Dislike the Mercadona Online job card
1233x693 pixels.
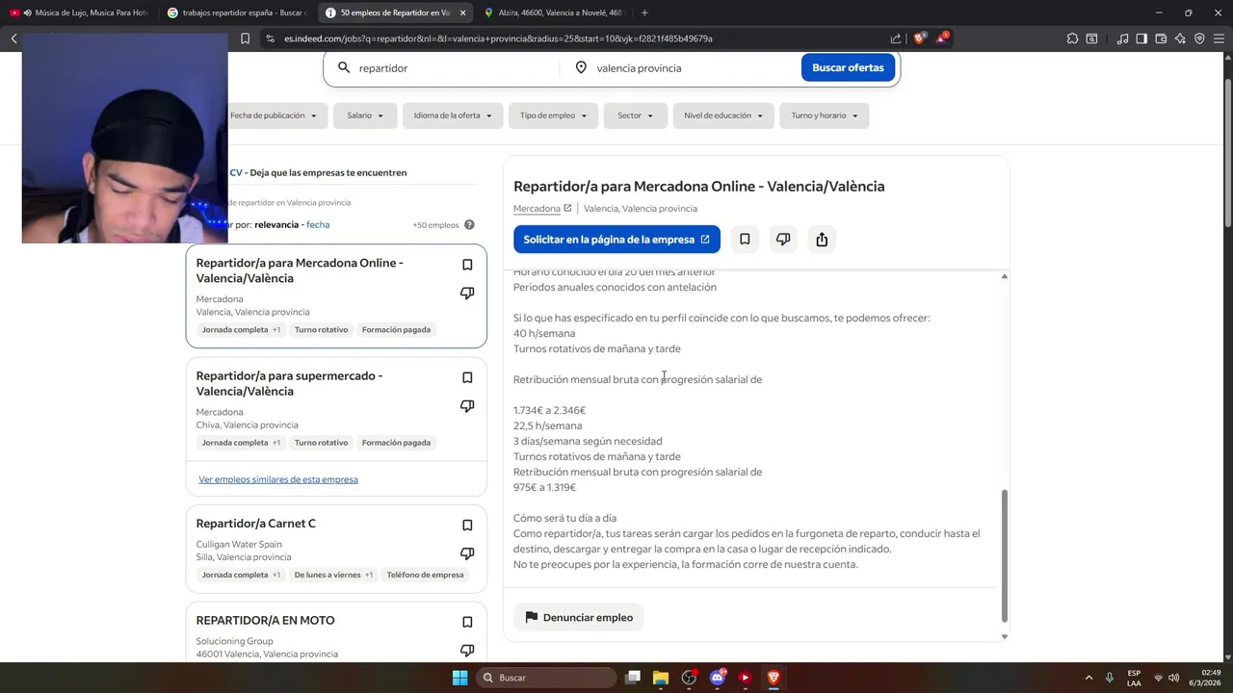pos(467,294)
